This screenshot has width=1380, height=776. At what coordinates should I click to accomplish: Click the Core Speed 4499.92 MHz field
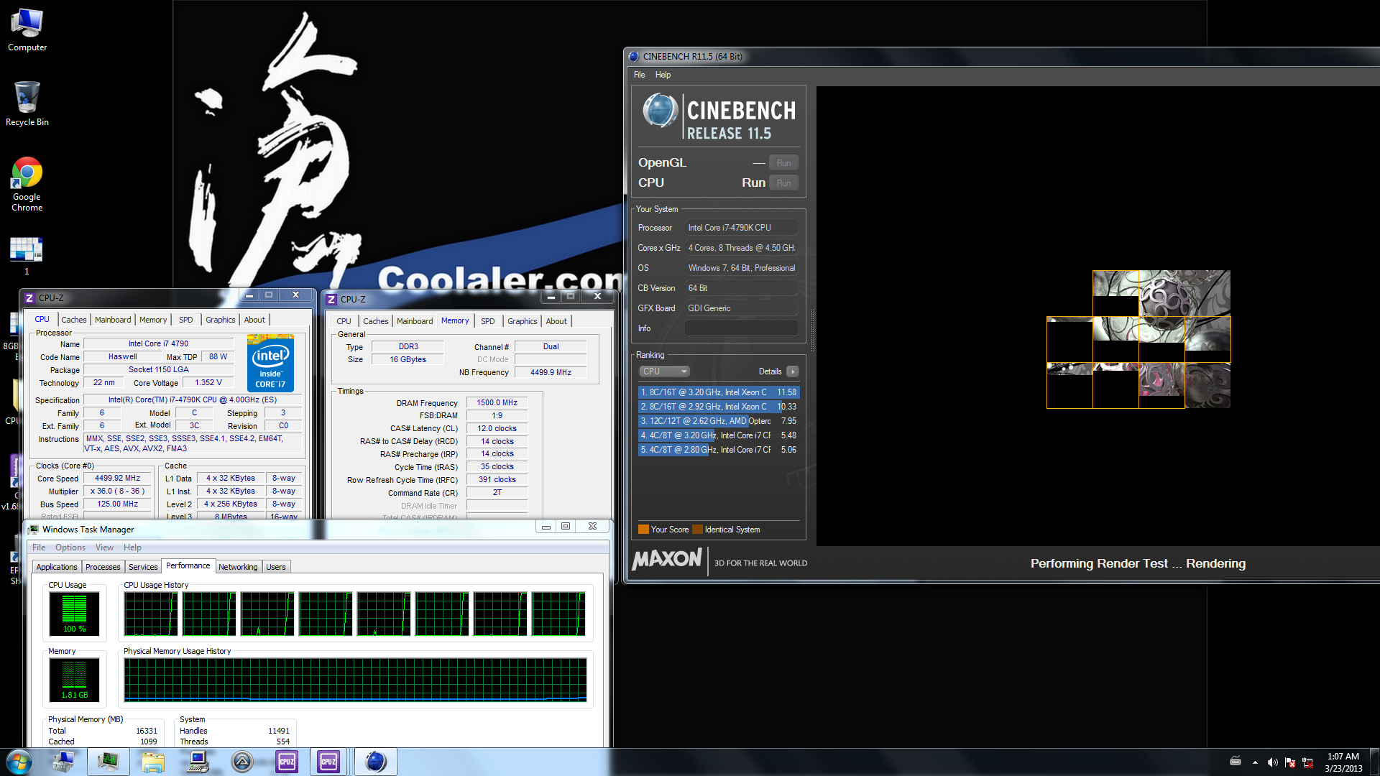click(x=118, y=479)
